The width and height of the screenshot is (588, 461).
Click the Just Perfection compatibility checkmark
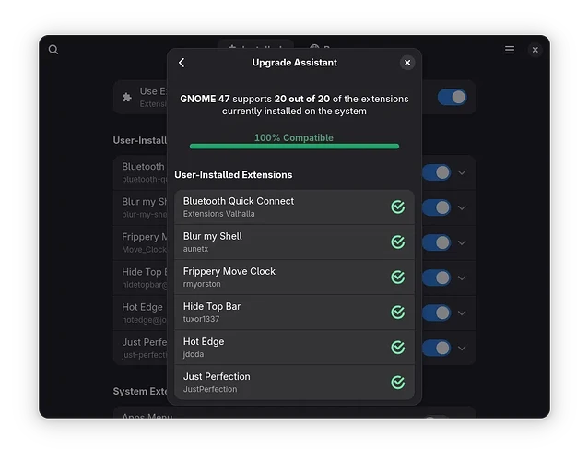pyautogui.click(x=398, y=383)
